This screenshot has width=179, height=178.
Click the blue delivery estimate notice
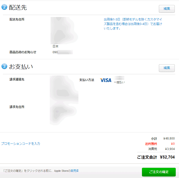point(133,24)
